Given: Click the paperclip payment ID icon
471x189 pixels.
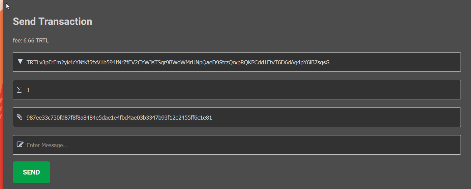Looking at the screenshot, I should coord(20,117).
